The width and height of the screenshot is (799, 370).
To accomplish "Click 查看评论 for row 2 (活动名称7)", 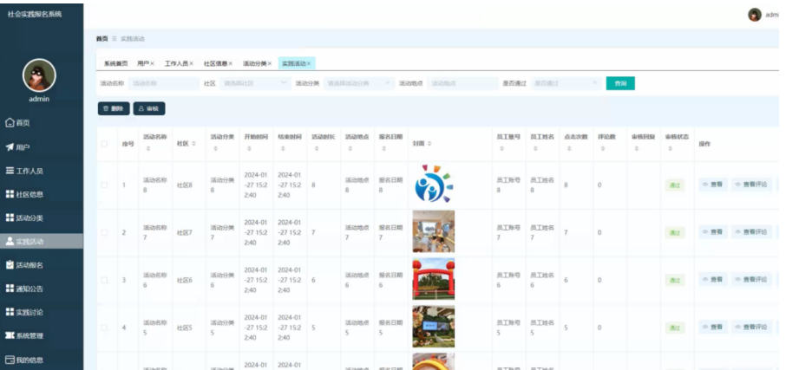I will pyautogui.click(x=751, y=232).
